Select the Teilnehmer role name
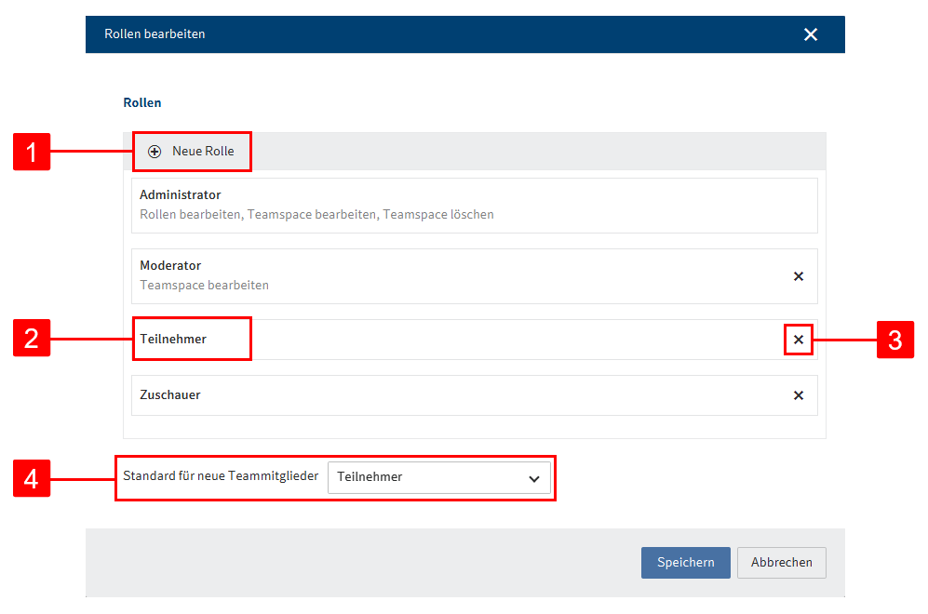Screen dimensions: 928x614 173,340
